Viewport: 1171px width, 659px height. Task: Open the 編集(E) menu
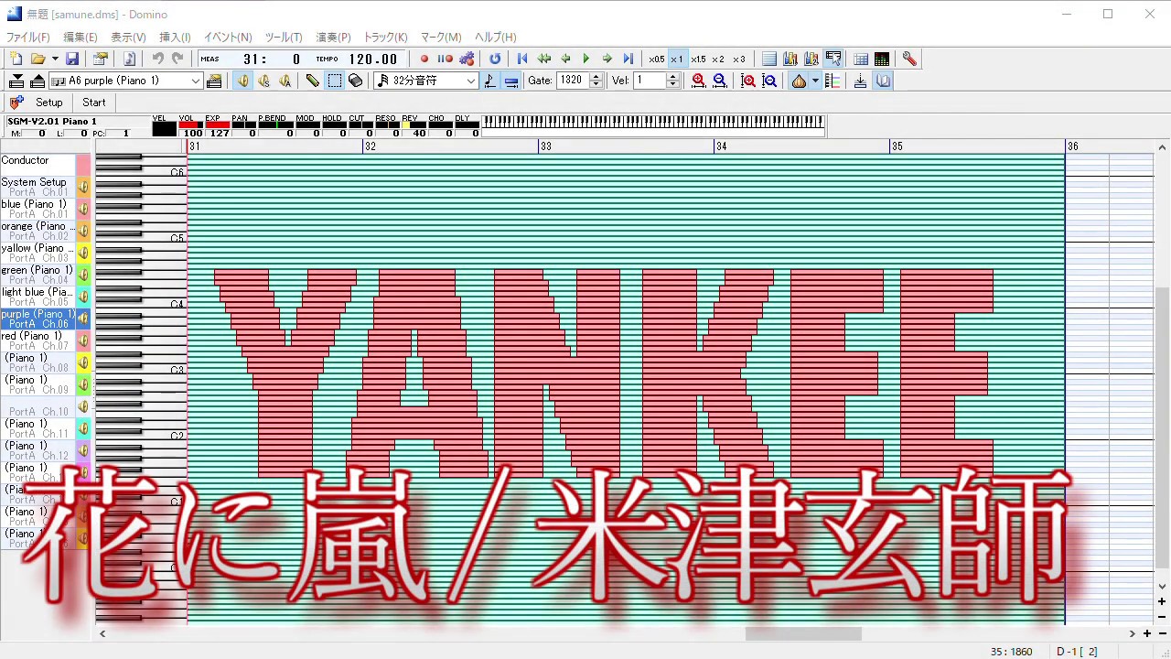point(81,38)
